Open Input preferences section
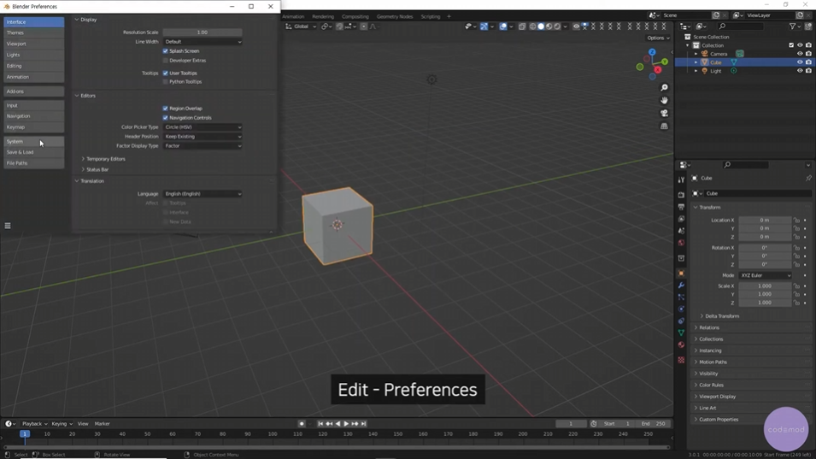The width and height of the screenshot is (816, 459). 34,106
